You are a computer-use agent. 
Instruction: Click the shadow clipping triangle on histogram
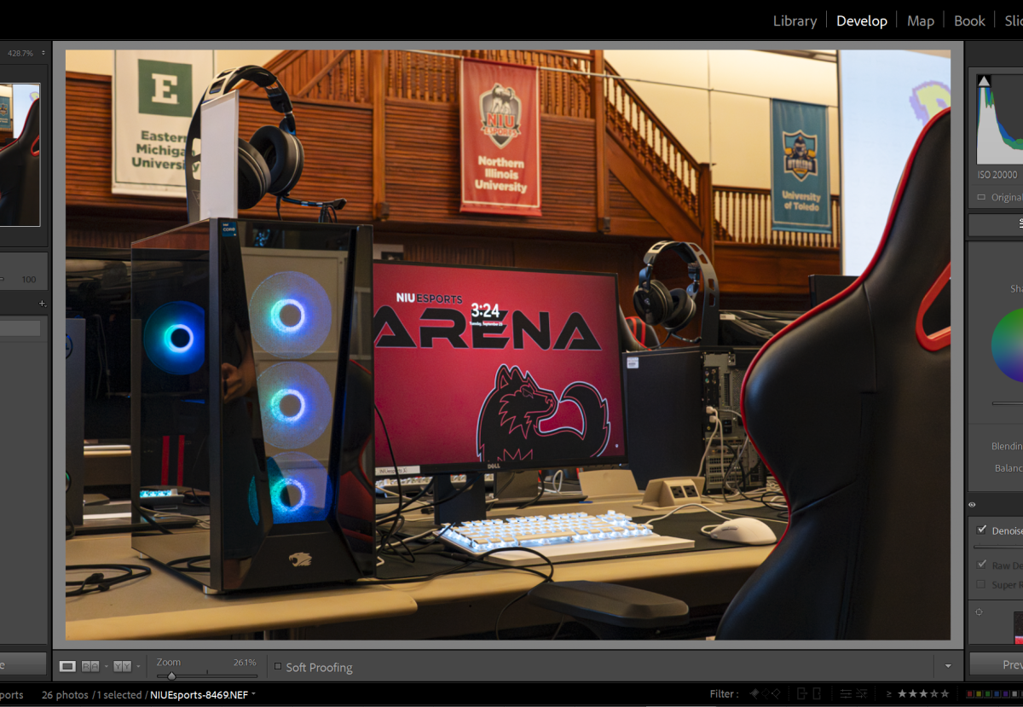984,81
